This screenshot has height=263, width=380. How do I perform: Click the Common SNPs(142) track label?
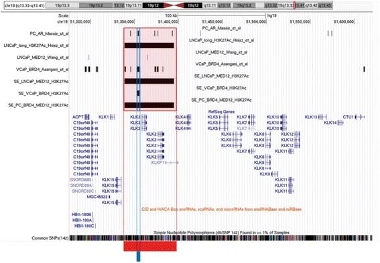coord(50,238)
